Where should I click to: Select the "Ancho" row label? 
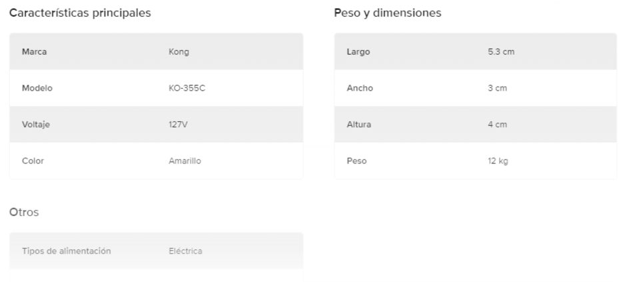coord(360,88)
